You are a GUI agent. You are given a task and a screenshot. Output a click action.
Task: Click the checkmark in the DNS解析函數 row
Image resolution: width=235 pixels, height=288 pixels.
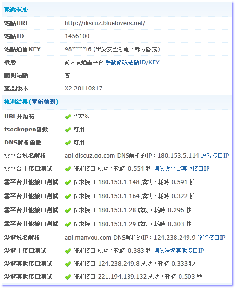click(x=68, y=143)
